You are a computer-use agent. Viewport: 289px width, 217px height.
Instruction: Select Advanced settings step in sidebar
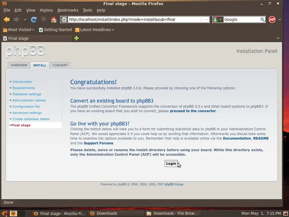tap(27, 113)
